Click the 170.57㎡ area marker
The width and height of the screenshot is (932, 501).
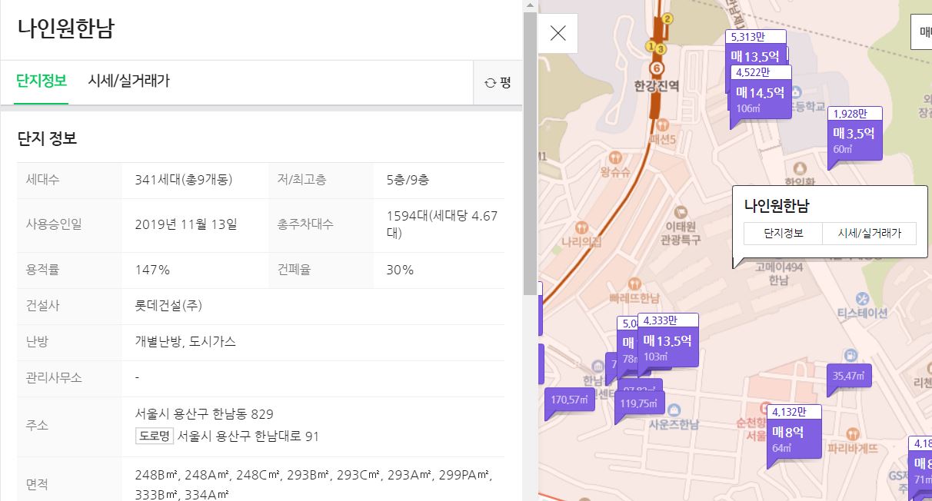[x=569, y=399]
